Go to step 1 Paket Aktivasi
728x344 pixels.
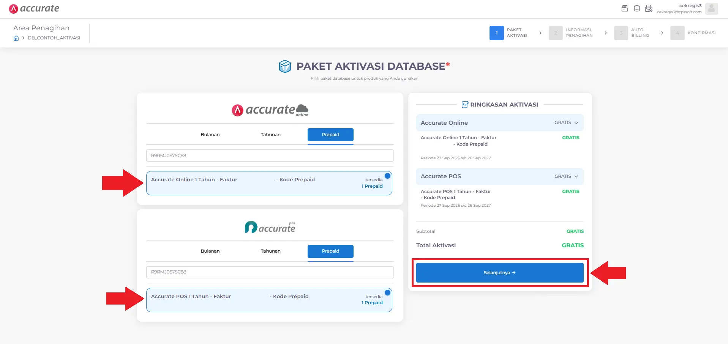point(509,33)
